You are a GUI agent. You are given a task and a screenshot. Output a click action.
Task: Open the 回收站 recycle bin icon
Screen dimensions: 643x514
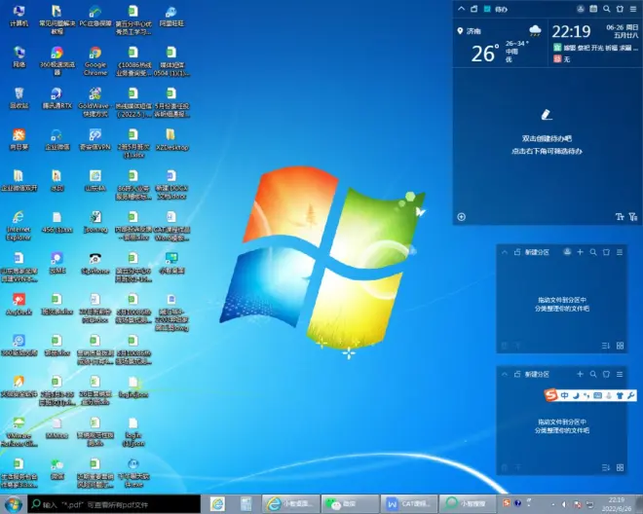coord(19,94)
